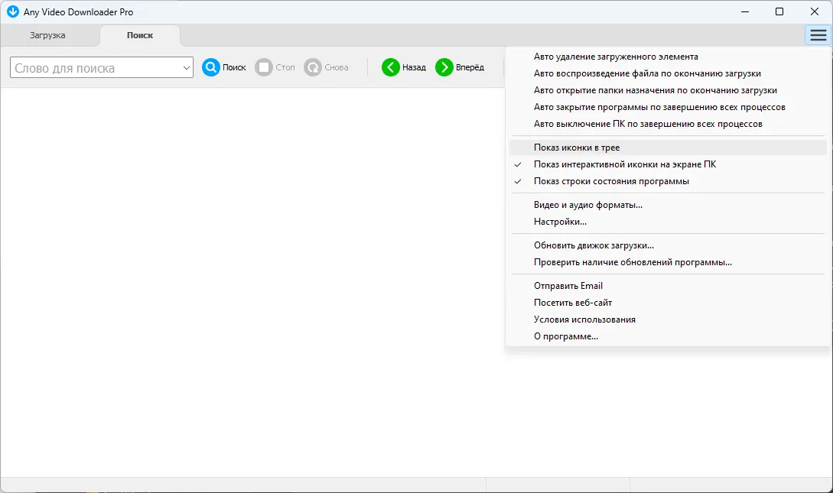Toggle Показ иконки в трее
This screenshot has height=493, width=833.
[x=669, y=148]
